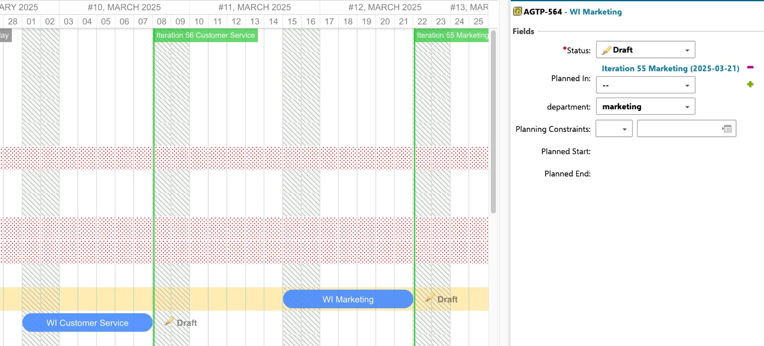Click the vertical scrollbar of the Gantt chart
This screenshot has width=764, height=346.
pos(493,122)
